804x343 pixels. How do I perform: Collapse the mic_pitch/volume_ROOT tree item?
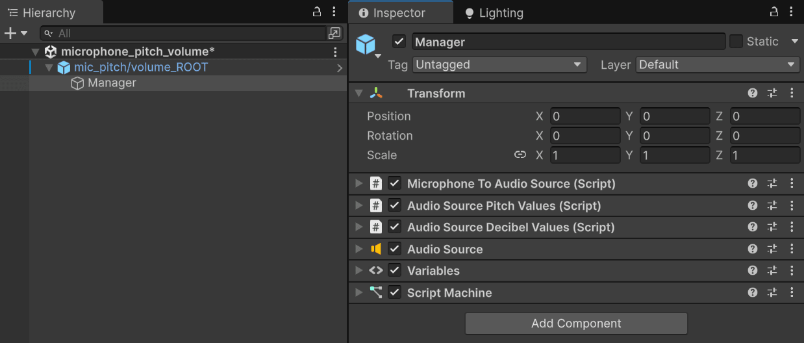pyautogui.click(x=49, y=68)
